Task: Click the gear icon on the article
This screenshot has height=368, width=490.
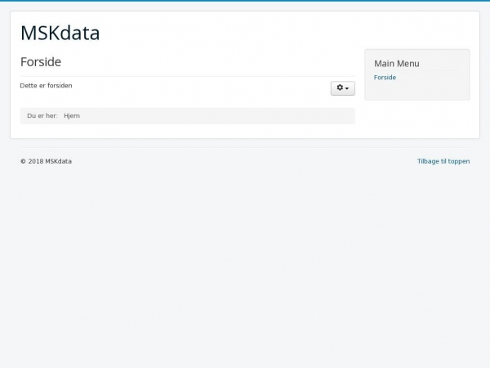Action: [340, 88]
